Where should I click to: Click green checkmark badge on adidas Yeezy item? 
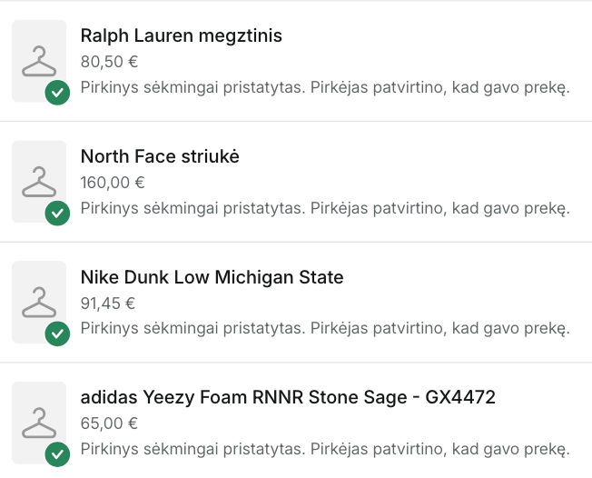tap(58, 454)
